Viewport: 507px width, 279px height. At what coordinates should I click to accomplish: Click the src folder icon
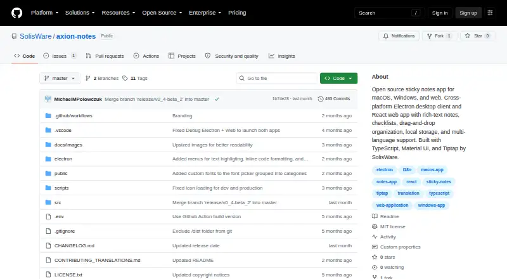(x=48, y=202)
